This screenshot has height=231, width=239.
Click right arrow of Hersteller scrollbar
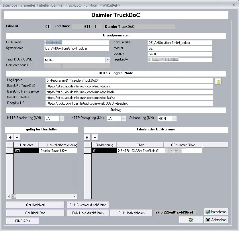tap(75, 196)
